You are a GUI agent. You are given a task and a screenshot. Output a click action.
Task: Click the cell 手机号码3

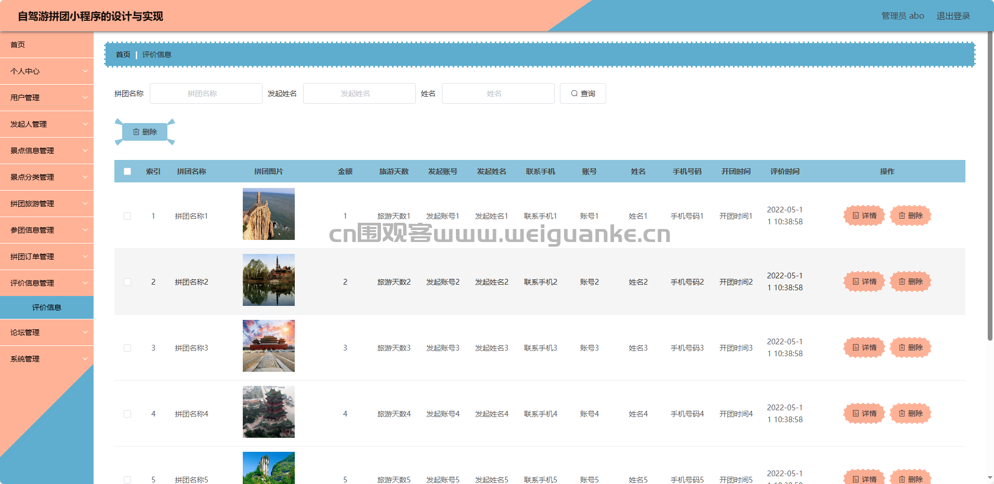coord(687,348)
